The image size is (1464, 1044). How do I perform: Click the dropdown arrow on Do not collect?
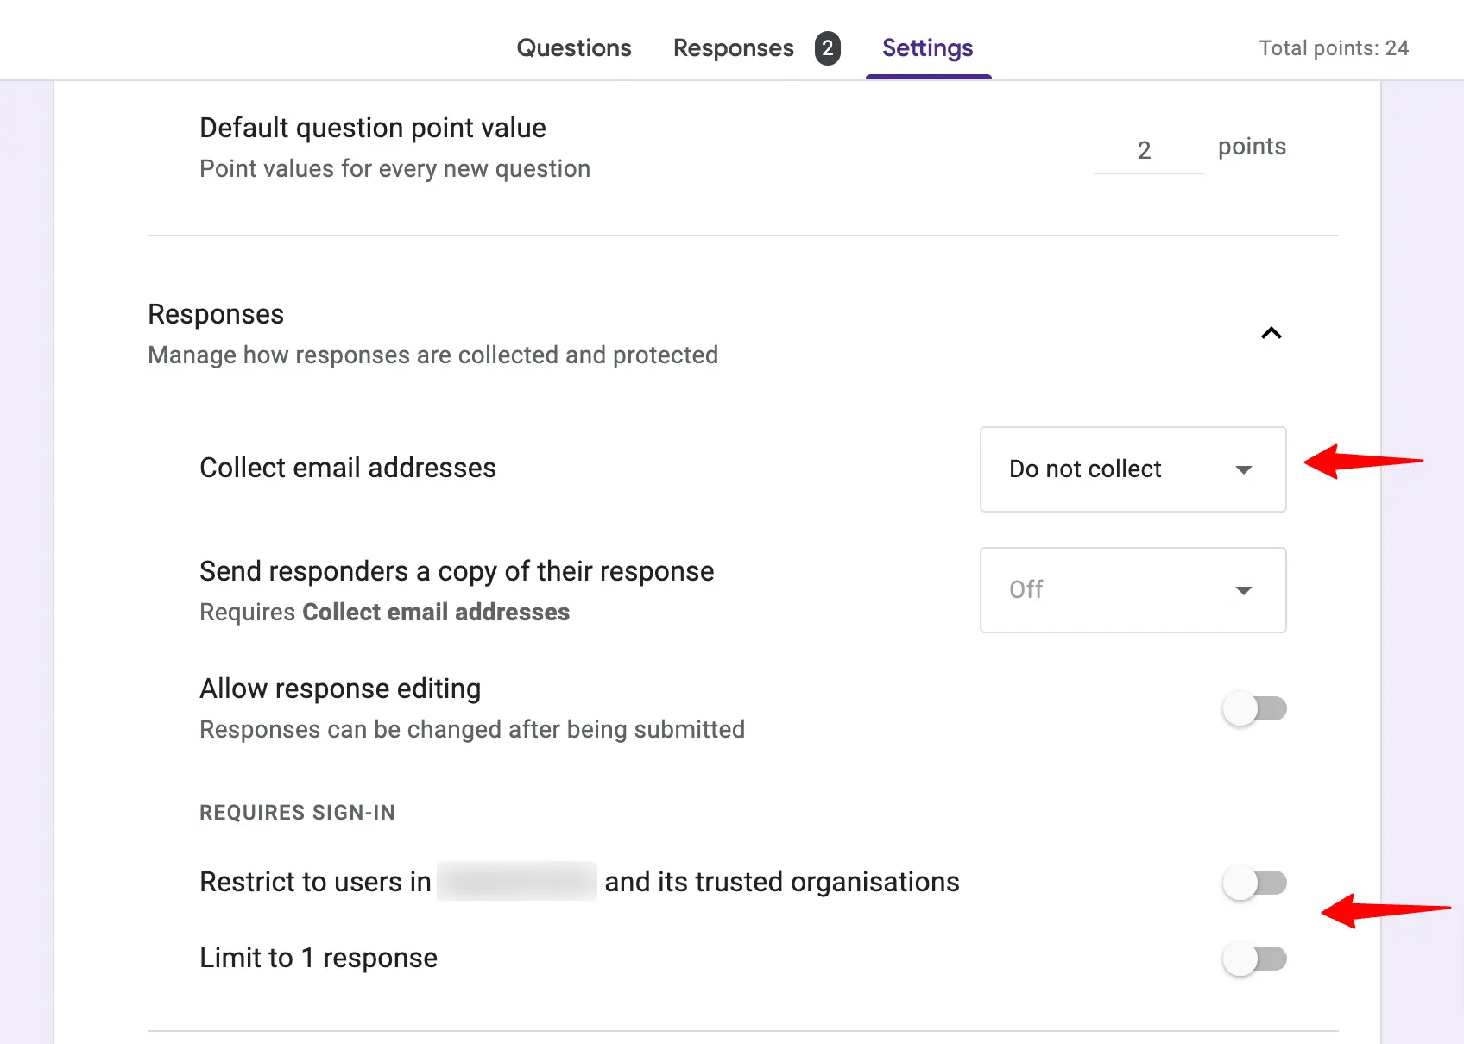click(1243, 469)
